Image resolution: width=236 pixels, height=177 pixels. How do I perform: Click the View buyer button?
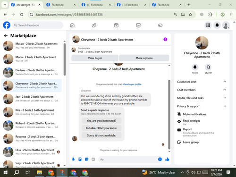[x=95, y=58]
